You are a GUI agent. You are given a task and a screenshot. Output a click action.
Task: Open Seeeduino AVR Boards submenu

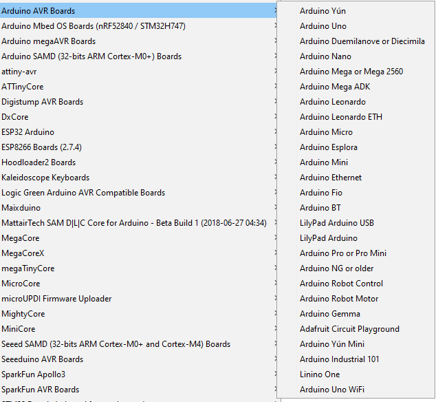click(139, 359)
